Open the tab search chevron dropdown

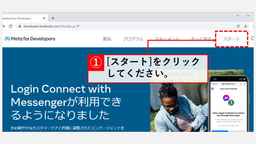click(237, 16)
